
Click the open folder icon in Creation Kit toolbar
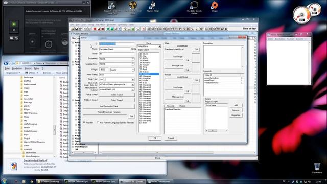tap(73, 29)
